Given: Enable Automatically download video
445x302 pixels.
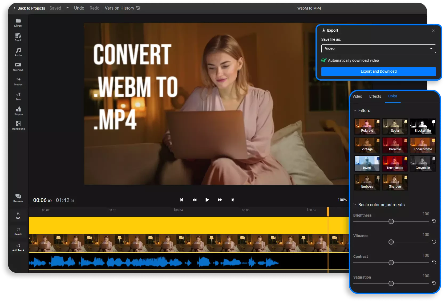Looking at the screenshot, I should click(324, 60).
